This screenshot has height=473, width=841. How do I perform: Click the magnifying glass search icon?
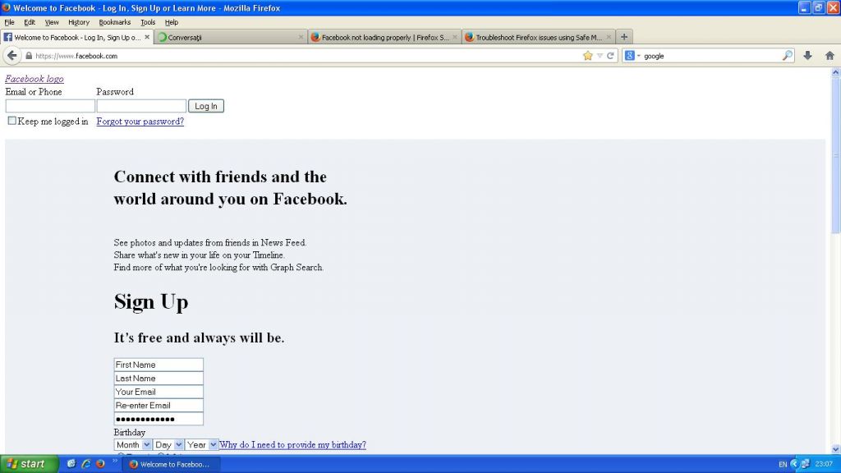[787, 55]
